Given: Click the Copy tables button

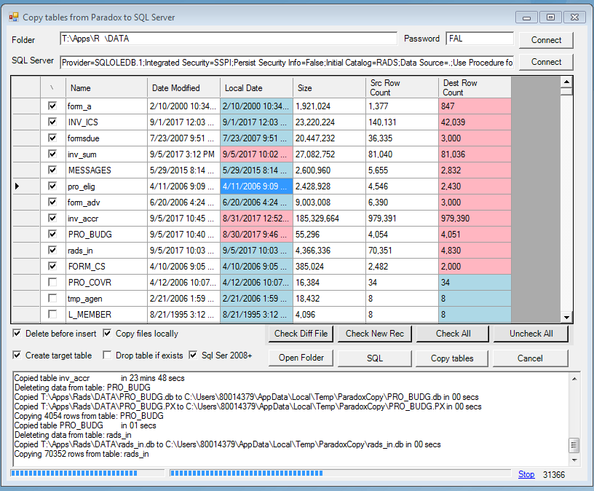Looking at the screenshot, I should click(x=452, y=358).
